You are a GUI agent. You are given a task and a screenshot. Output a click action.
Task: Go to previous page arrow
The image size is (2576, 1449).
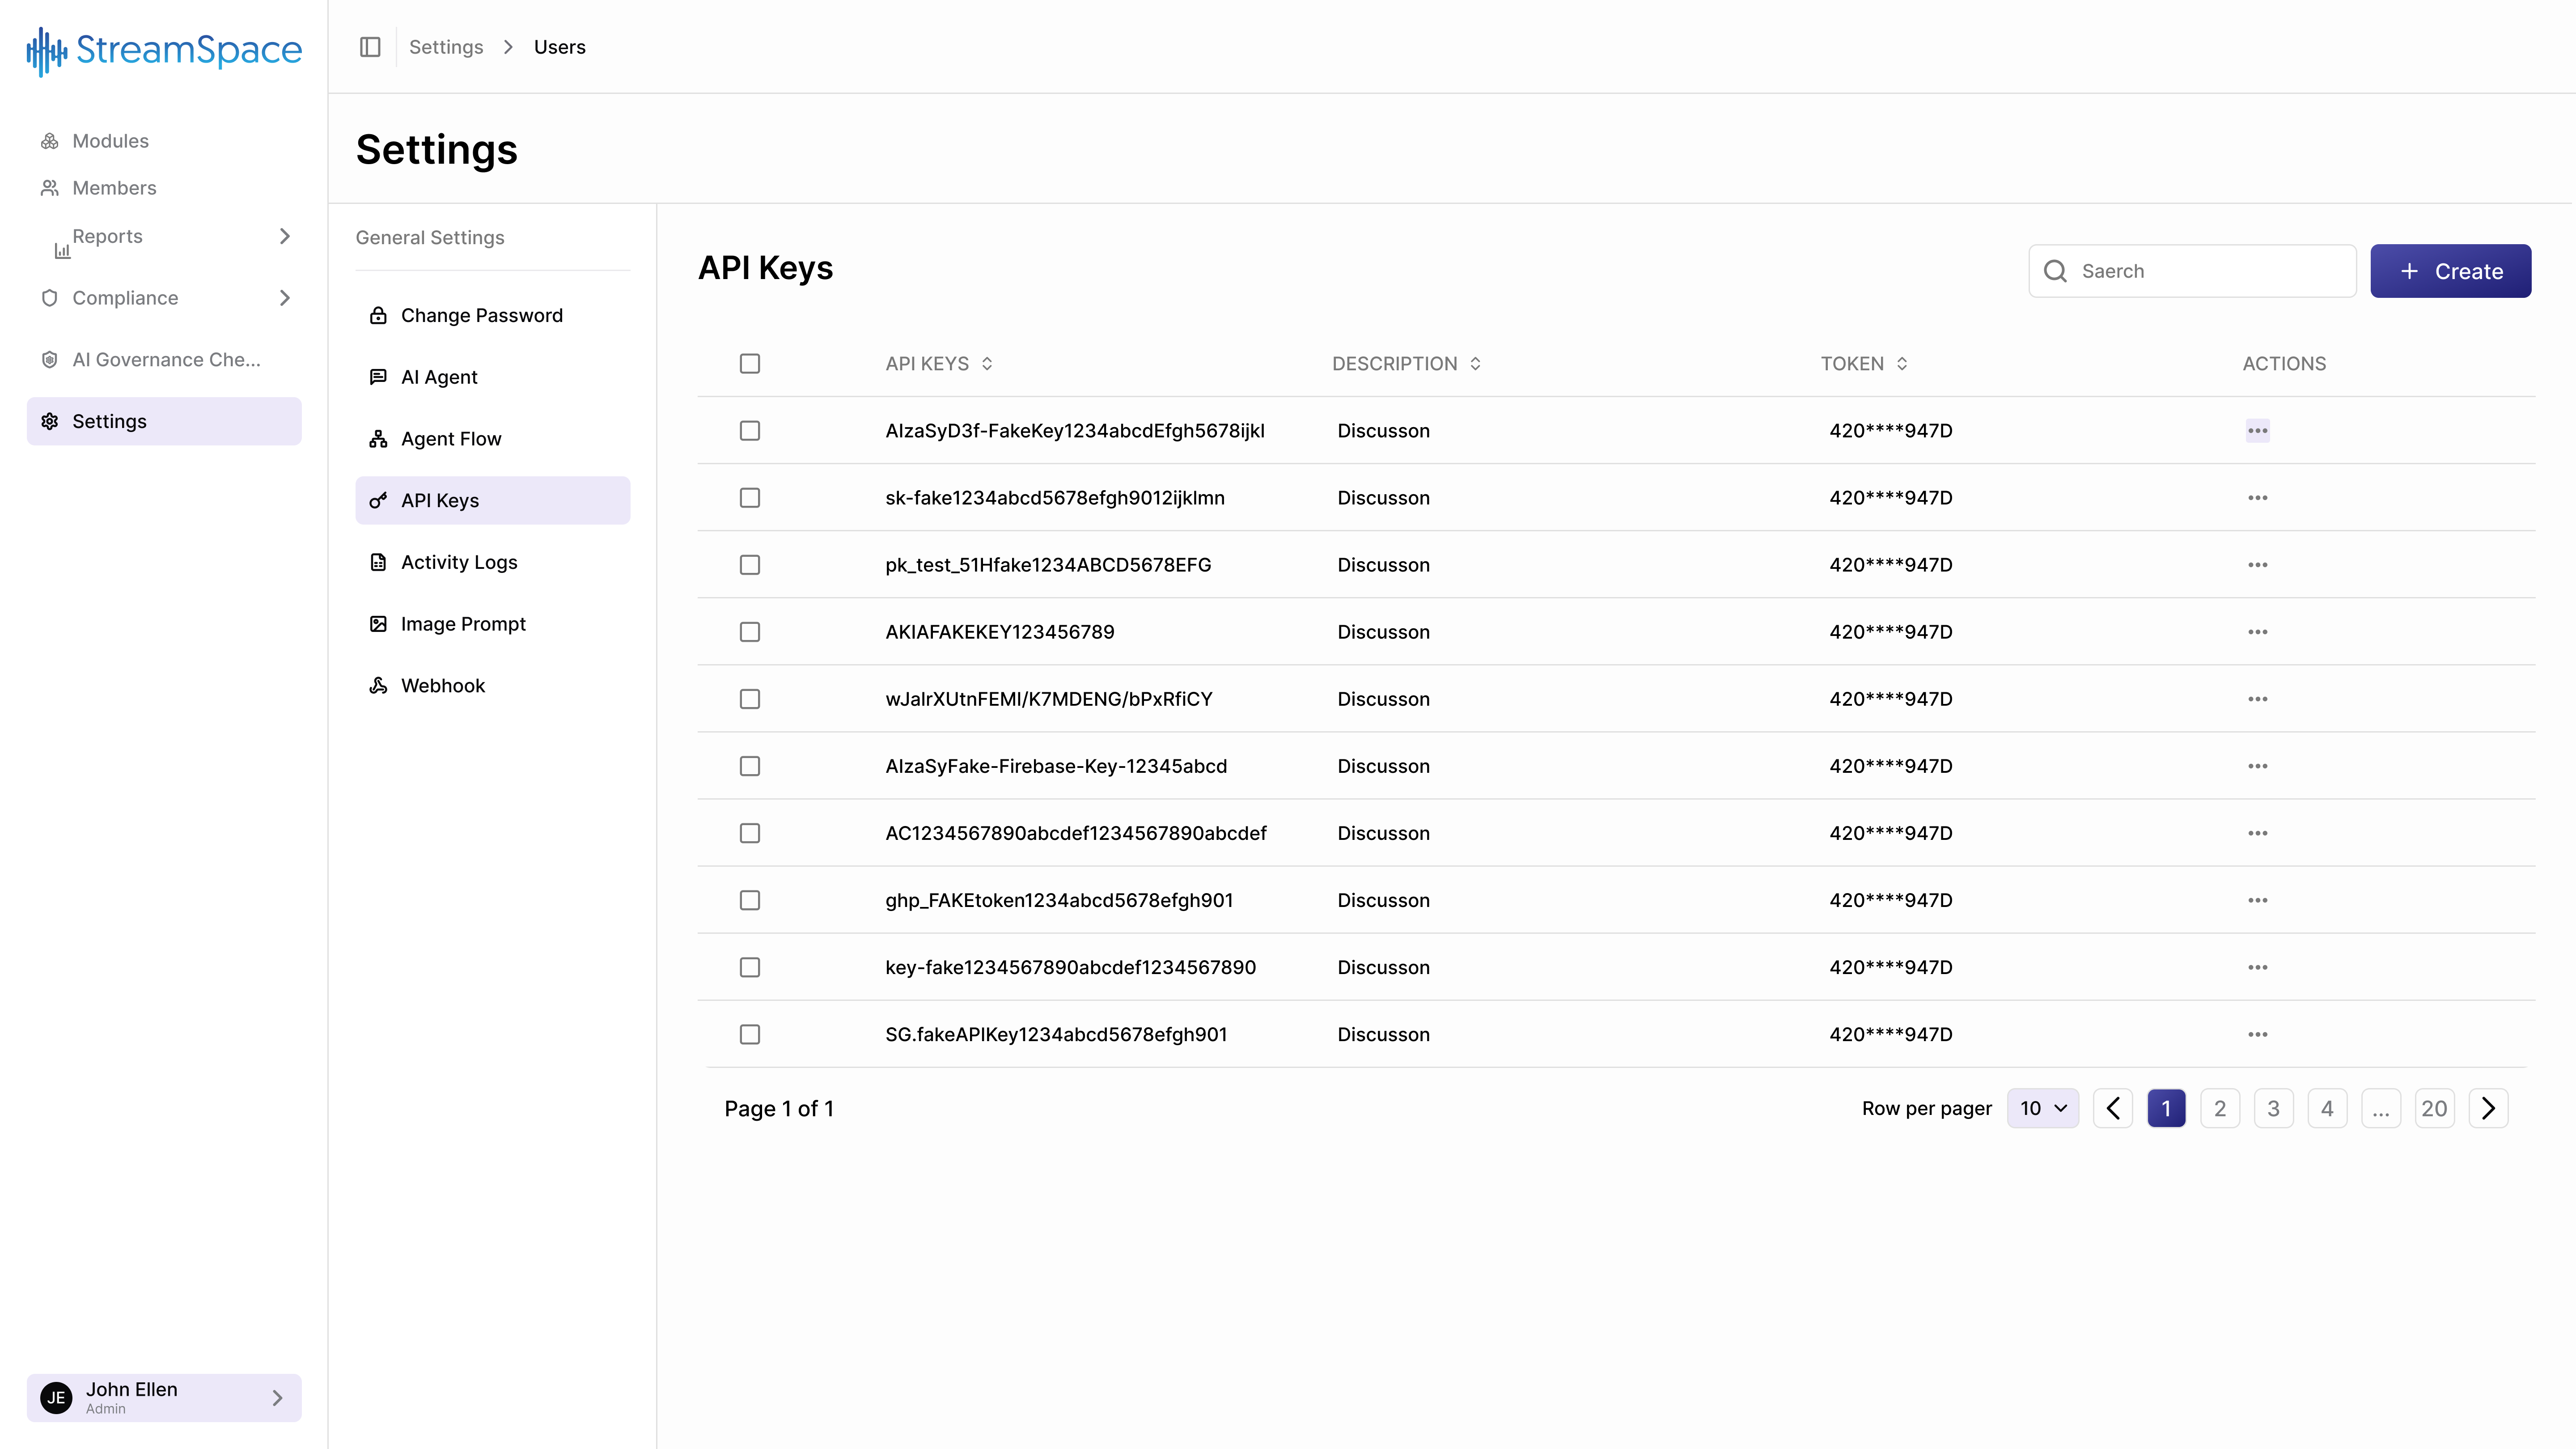tap(2113, 1108)
